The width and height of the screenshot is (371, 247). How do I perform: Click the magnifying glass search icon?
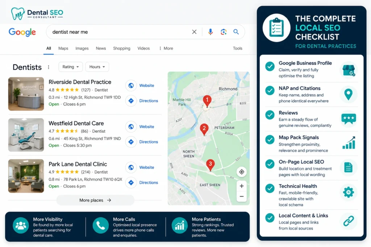[236, 31]
